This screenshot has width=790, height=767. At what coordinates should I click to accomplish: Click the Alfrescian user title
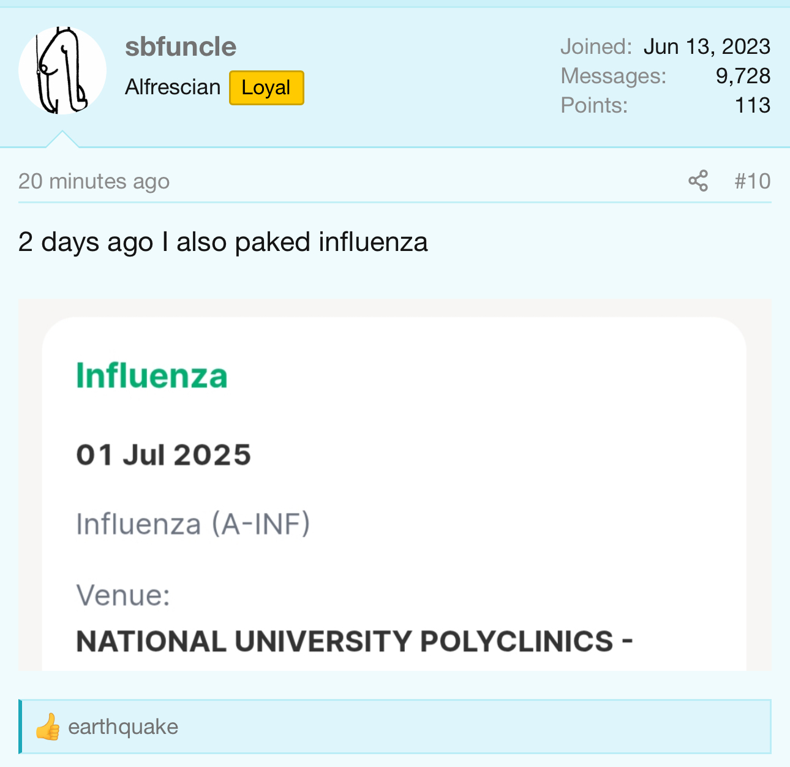pos(173,88)
